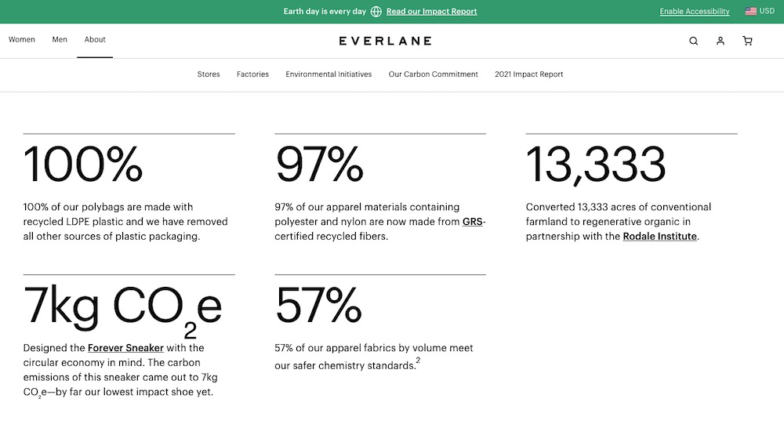Image resolution: width=784 pixels, height=424 pixels.
Task: Open the USD currency selector
Action: [767, 11]
